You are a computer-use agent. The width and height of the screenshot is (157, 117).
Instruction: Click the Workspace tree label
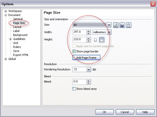pyautogui.click(x=15, y=11)
